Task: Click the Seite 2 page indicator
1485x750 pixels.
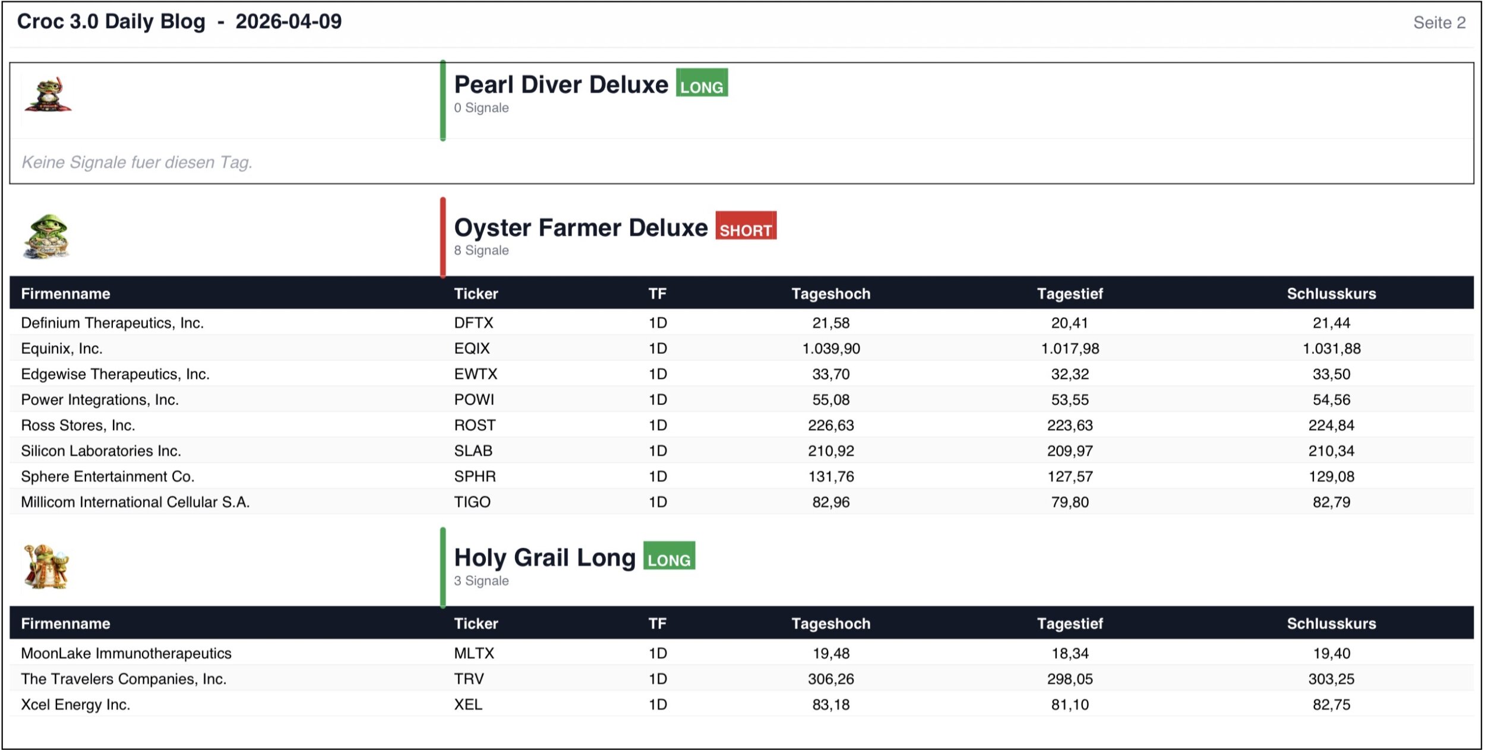Action: (1439, 23)
